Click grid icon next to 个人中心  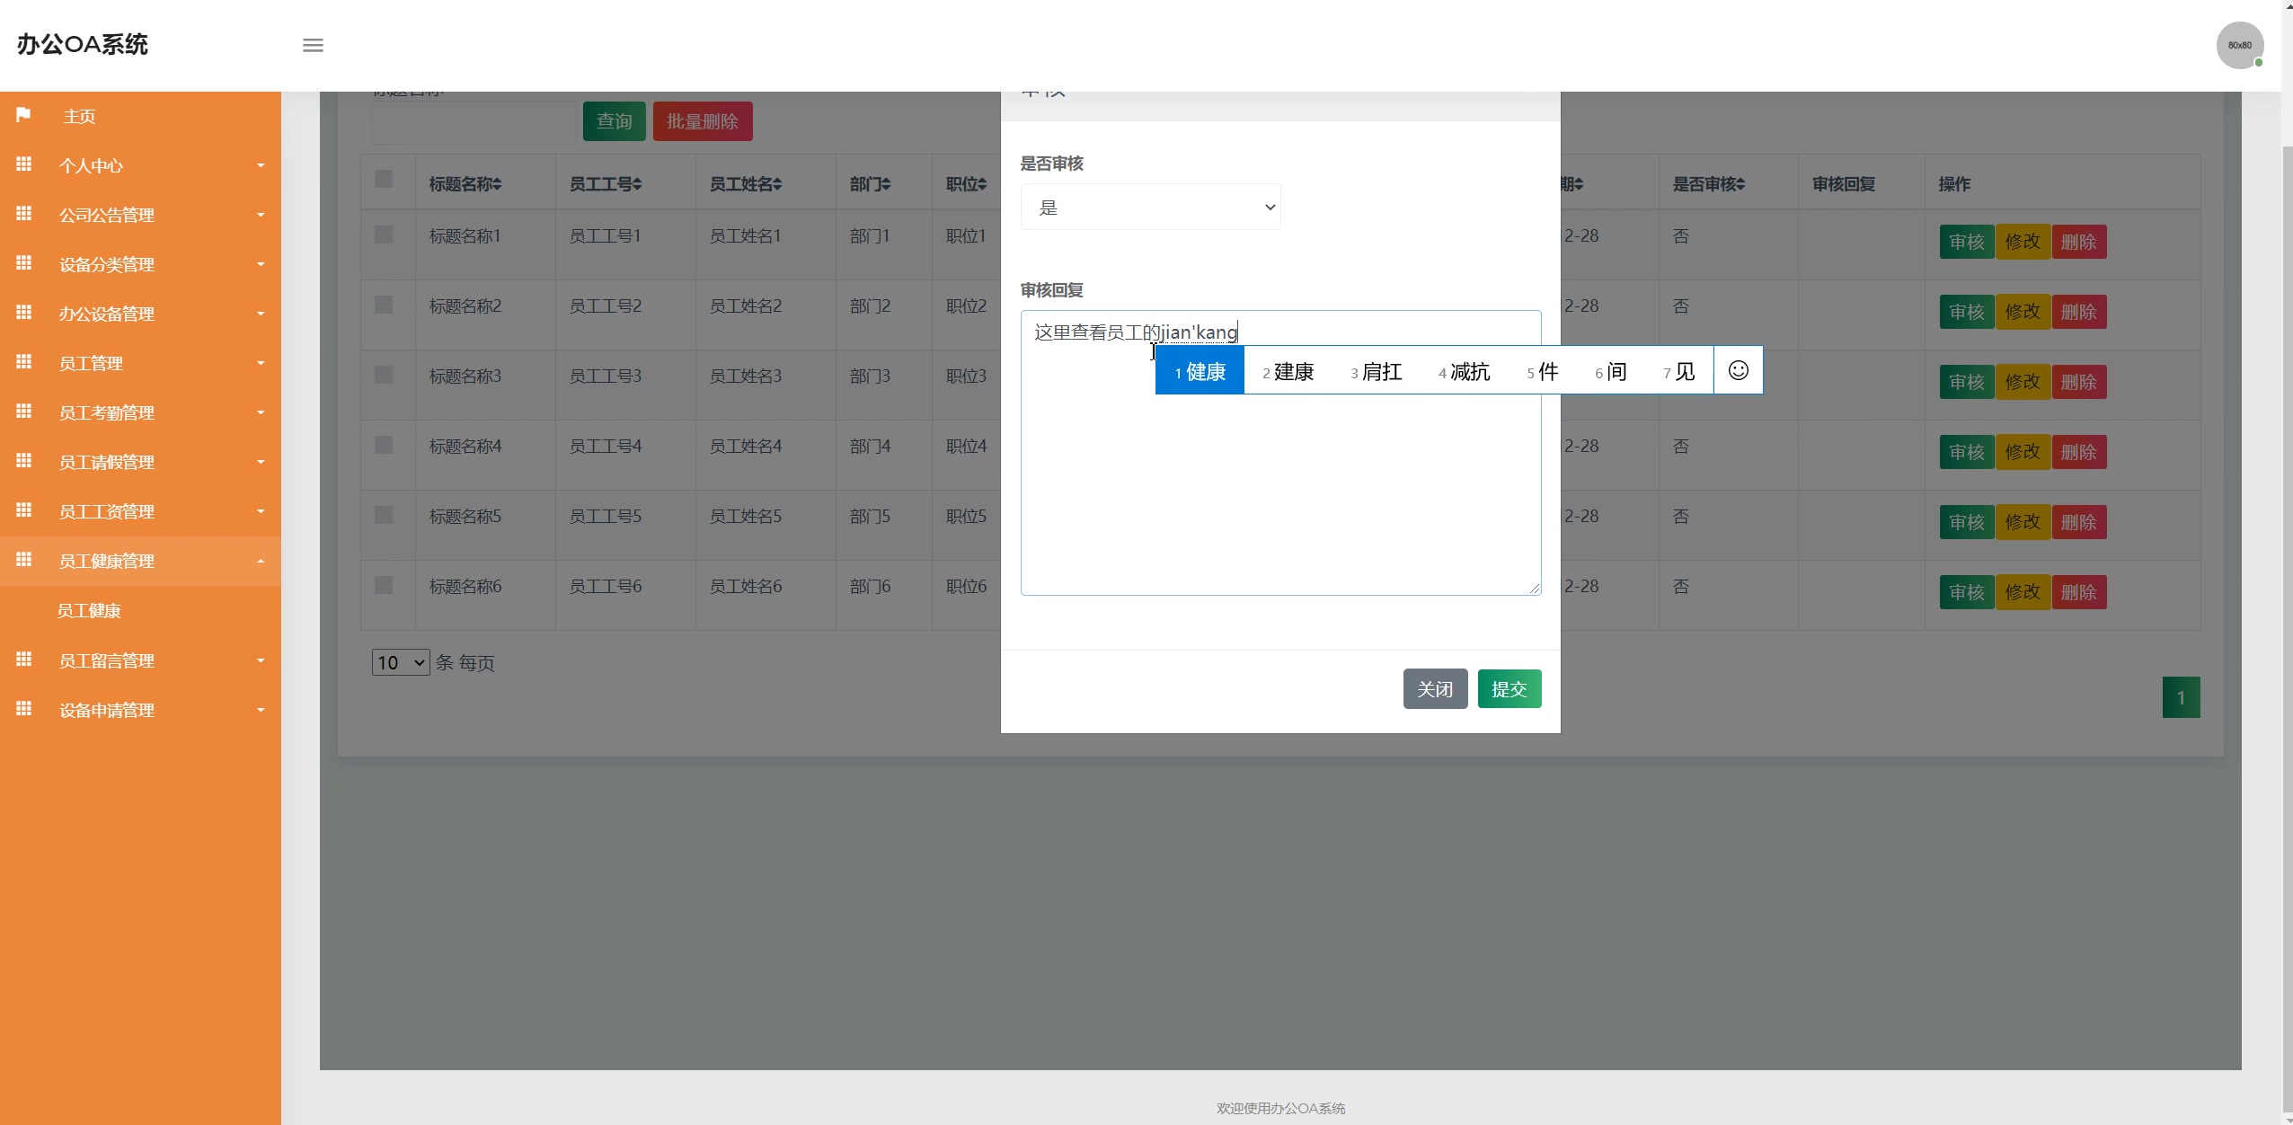[24, 164]
